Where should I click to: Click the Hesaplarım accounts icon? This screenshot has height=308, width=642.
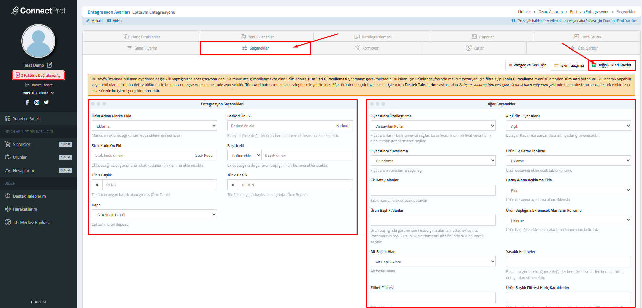coord(8,170)
